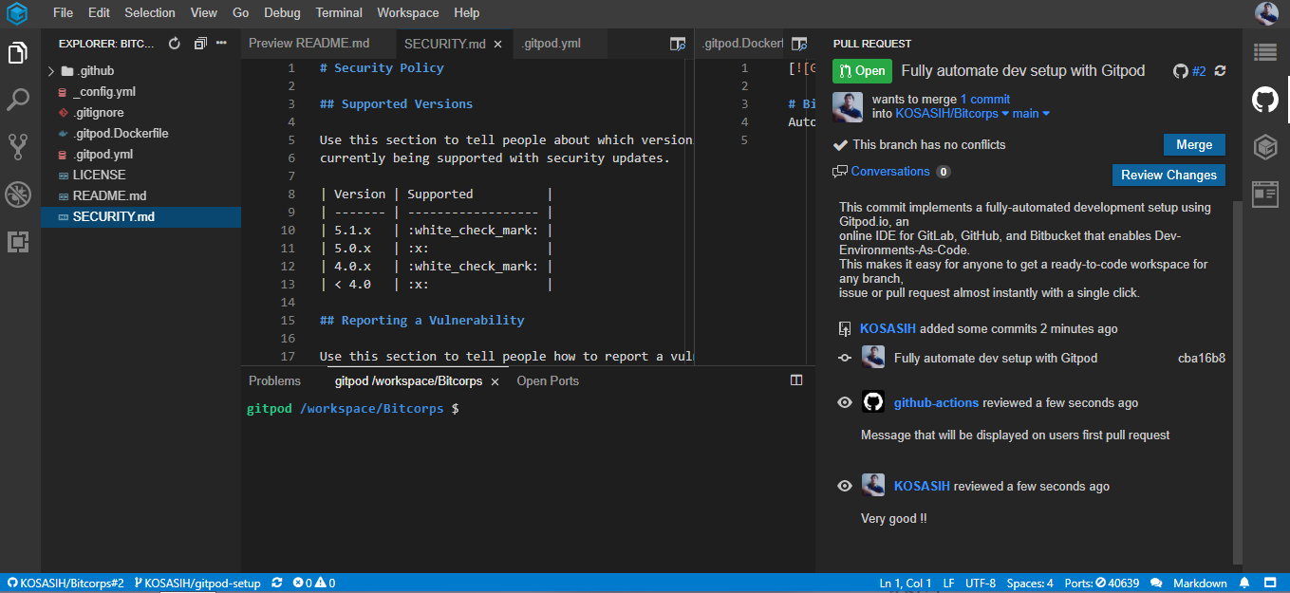Viewport: 1290px width, 593px height.
Task: Open the Search view in activity bar
Action: coord(17,99)
